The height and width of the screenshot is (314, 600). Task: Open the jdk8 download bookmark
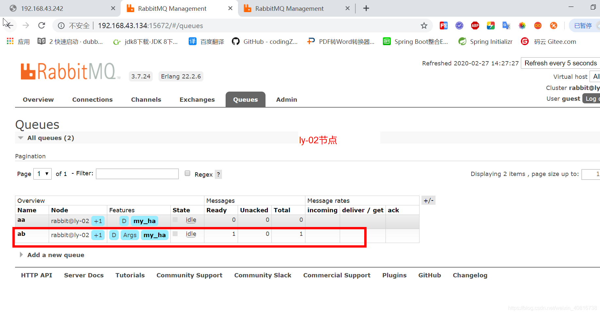point(145,42)
